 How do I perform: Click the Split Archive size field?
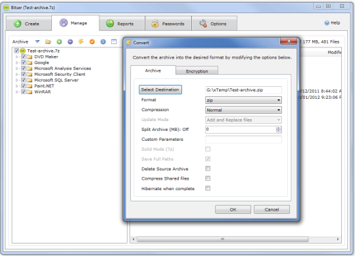[241, 130]
